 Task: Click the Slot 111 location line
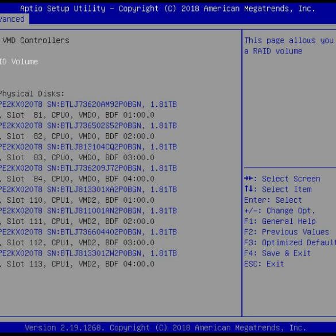[77, 221]
